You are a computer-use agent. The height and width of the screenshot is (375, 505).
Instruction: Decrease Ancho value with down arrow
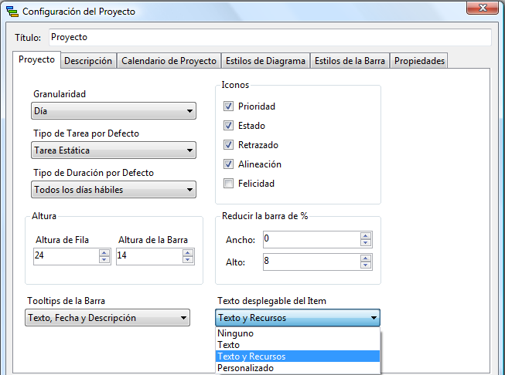click(x=366, y=243)
